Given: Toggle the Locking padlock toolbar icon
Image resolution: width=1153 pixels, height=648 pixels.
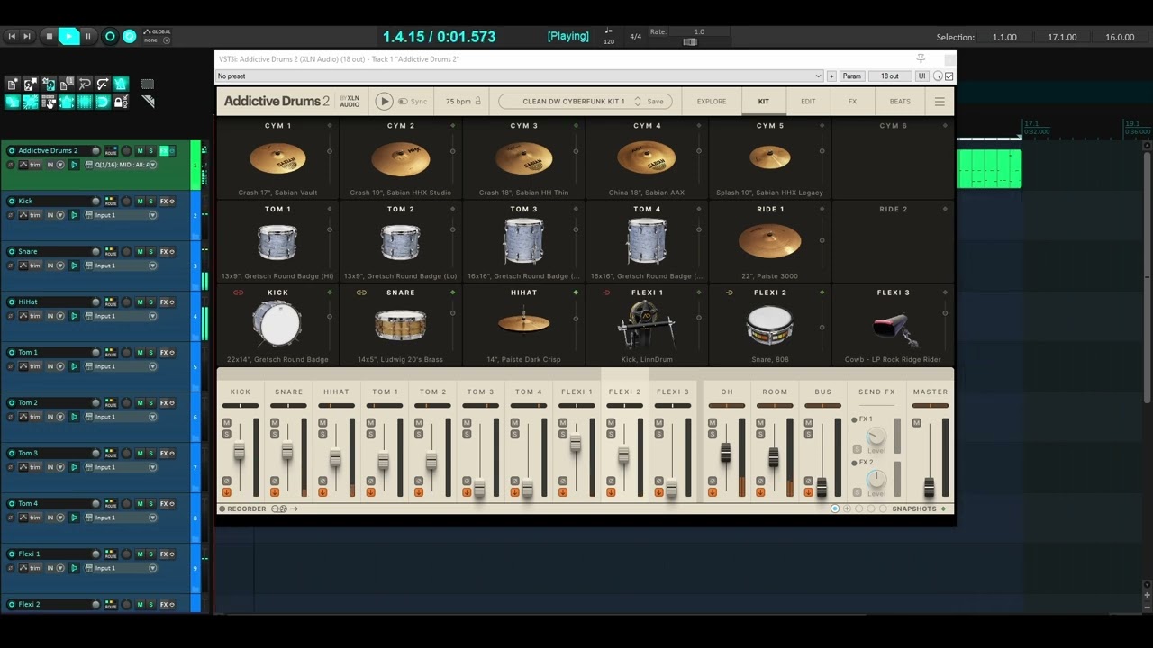Looking at the screenshot, I should click(x=121, y=102).
